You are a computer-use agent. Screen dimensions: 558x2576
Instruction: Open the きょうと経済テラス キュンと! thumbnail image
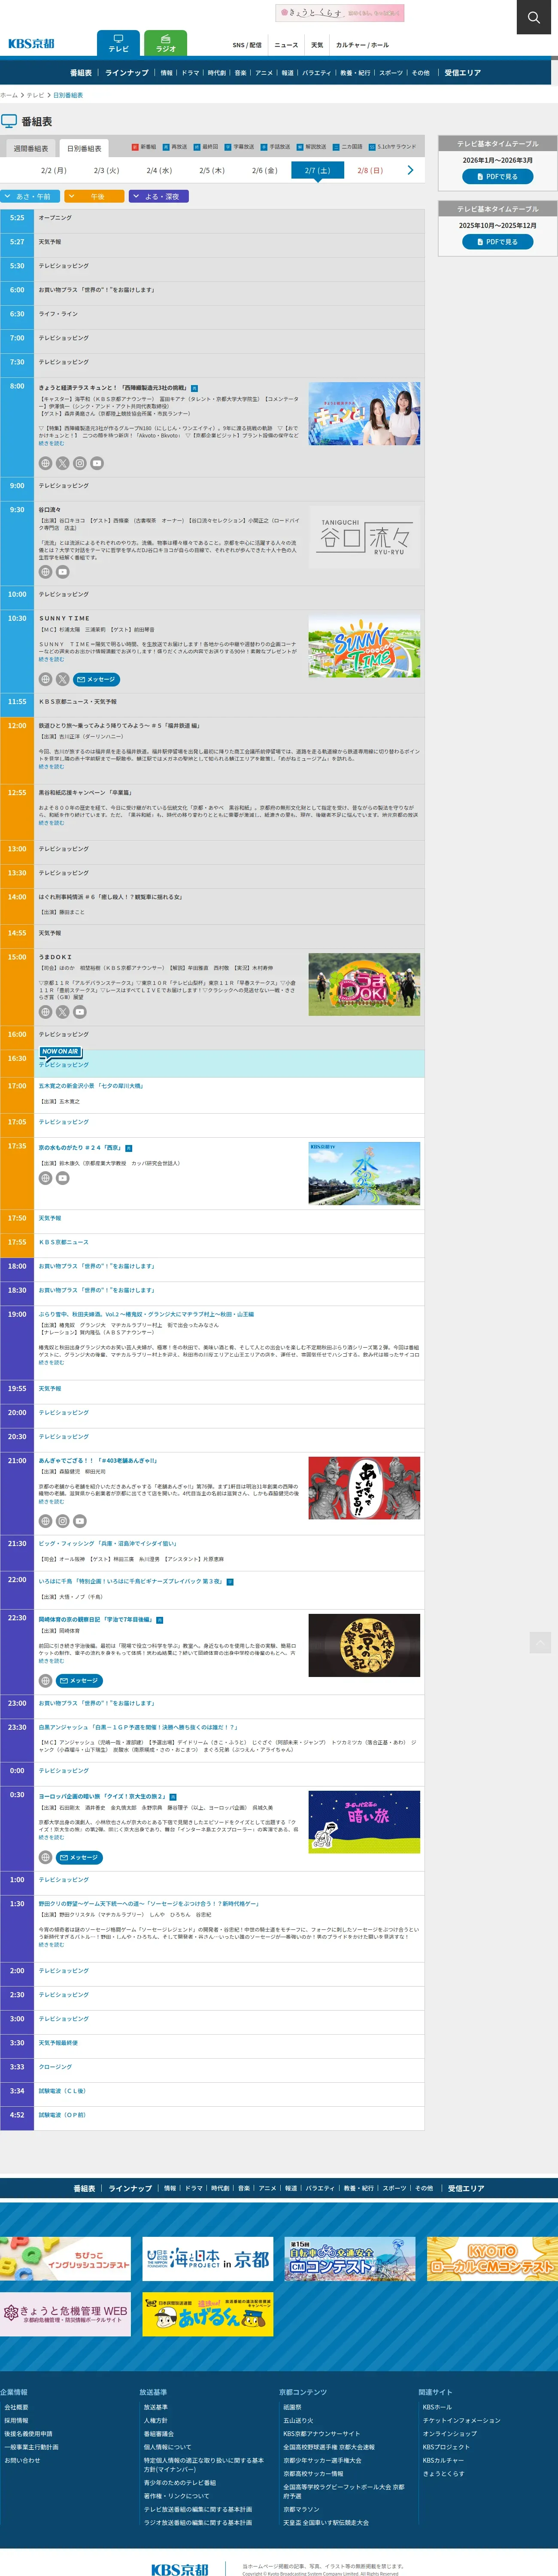click(364, 413)
